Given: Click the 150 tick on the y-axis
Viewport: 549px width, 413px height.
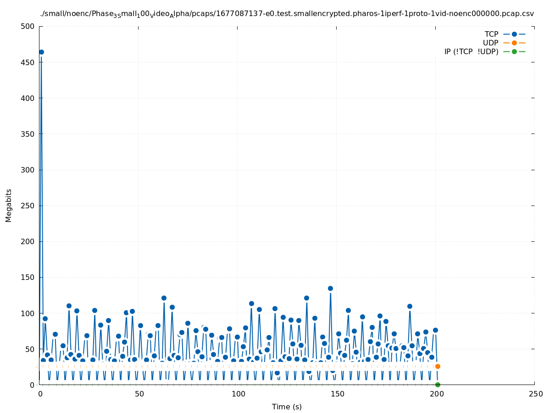Looking at the screenshot, I should click(28, 277).
